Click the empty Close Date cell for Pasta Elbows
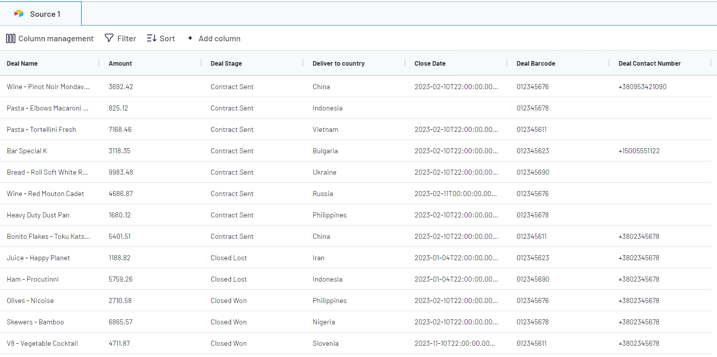Image resolution: width=717 pixels, height=357 pixels. pyautogui.click(x=455, y=108)
